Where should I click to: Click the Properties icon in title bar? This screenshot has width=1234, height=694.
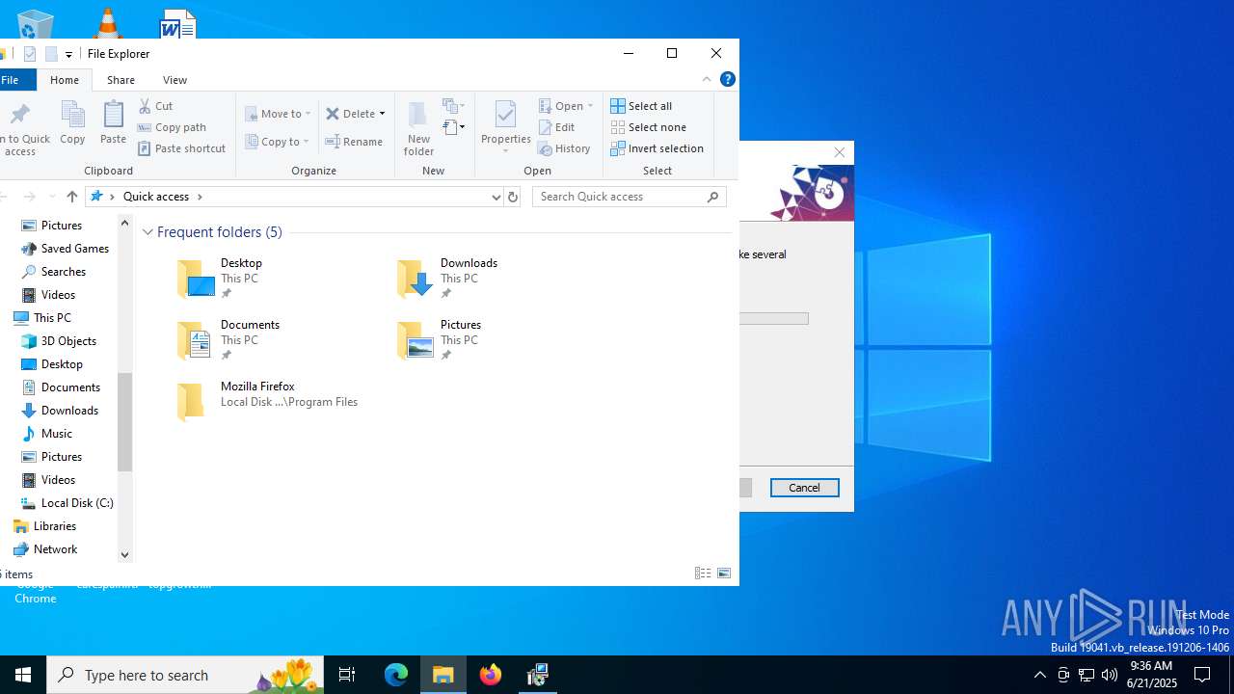pyautogui.click(x=29, y=54)
